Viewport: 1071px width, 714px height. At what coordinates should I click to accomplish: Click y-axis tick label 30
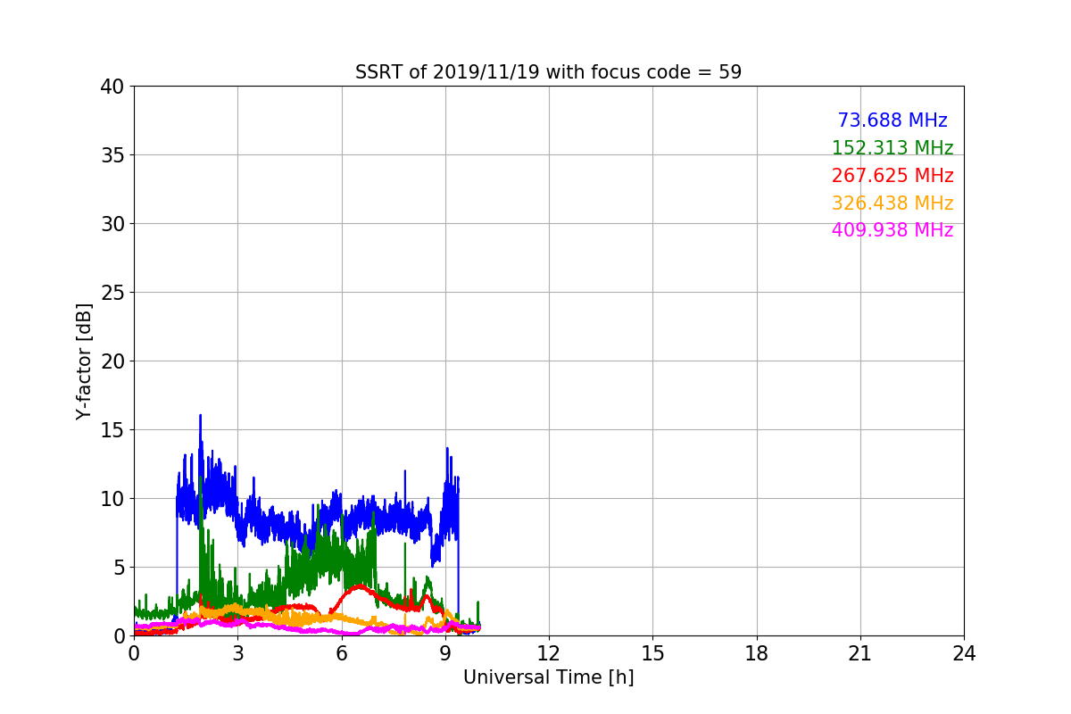tap(112, 224)
